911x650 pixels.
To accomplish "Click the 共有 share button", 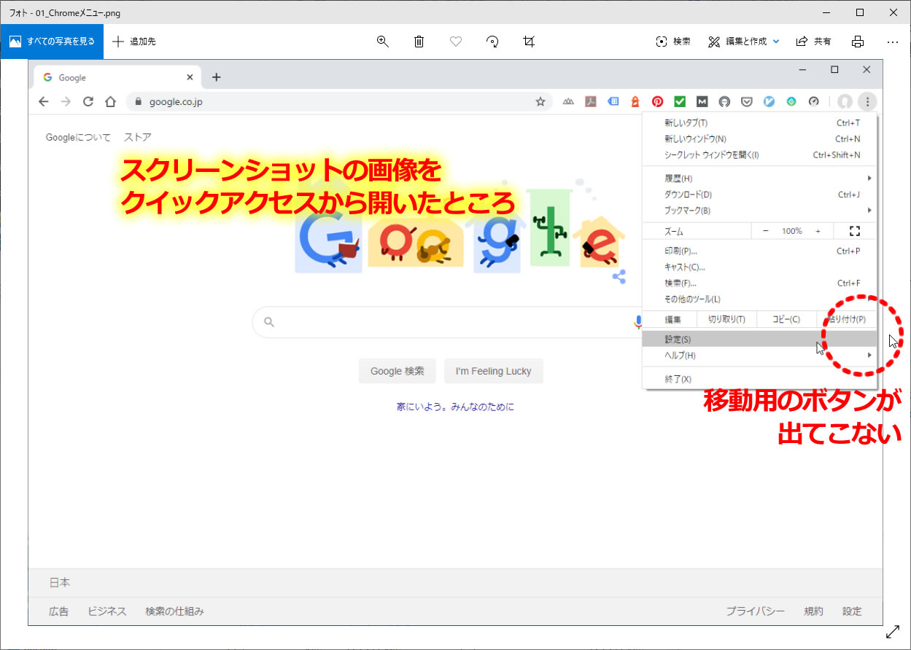I will coord(813,42).
